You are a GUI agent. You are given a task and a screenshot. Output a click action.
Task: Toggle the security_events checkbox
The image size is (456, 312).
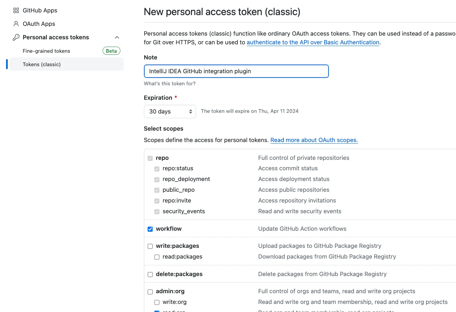157,212
